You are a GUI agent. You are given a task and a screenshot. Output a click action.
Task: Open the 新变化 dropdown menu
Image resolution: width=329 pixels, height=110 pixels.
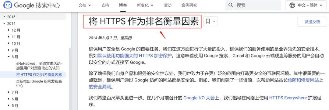145,5
